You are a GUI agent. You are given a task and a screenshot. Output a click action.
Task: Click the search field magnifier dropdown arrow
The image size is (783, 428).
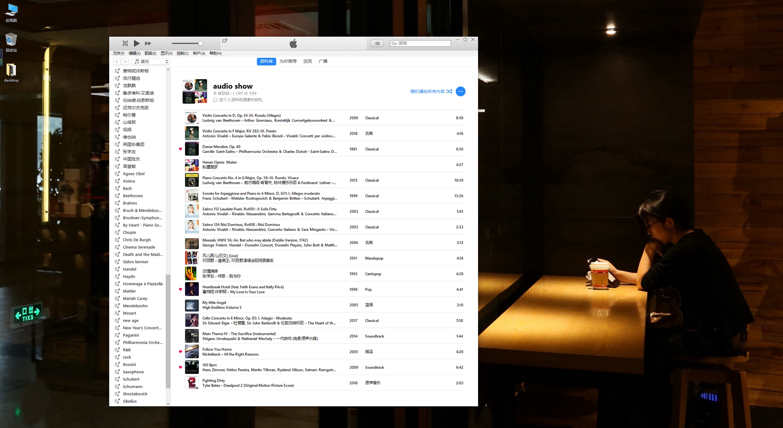[394, 43]
